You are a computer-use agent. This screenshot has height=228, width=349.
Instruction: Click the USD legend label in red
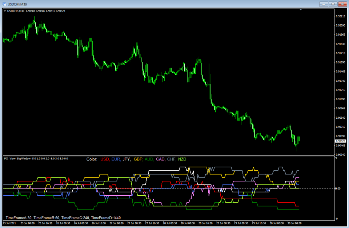tap(105, 159)
